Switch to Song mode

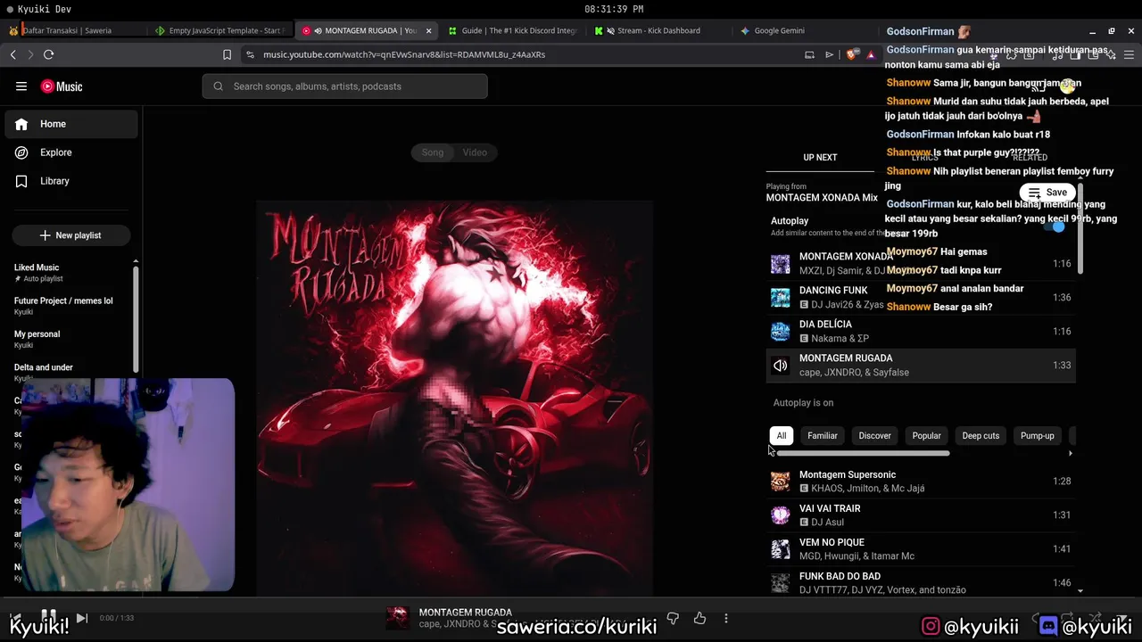[433, 152]
